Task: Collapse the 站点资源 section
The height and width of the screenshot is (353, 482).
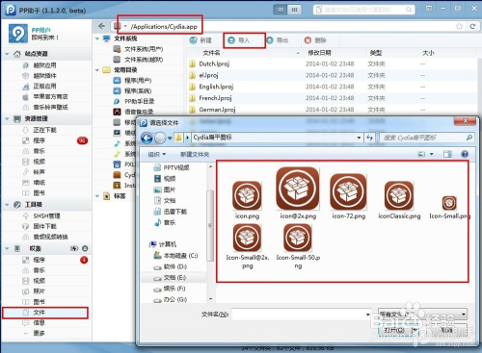Action: click(x=7, y=54)
